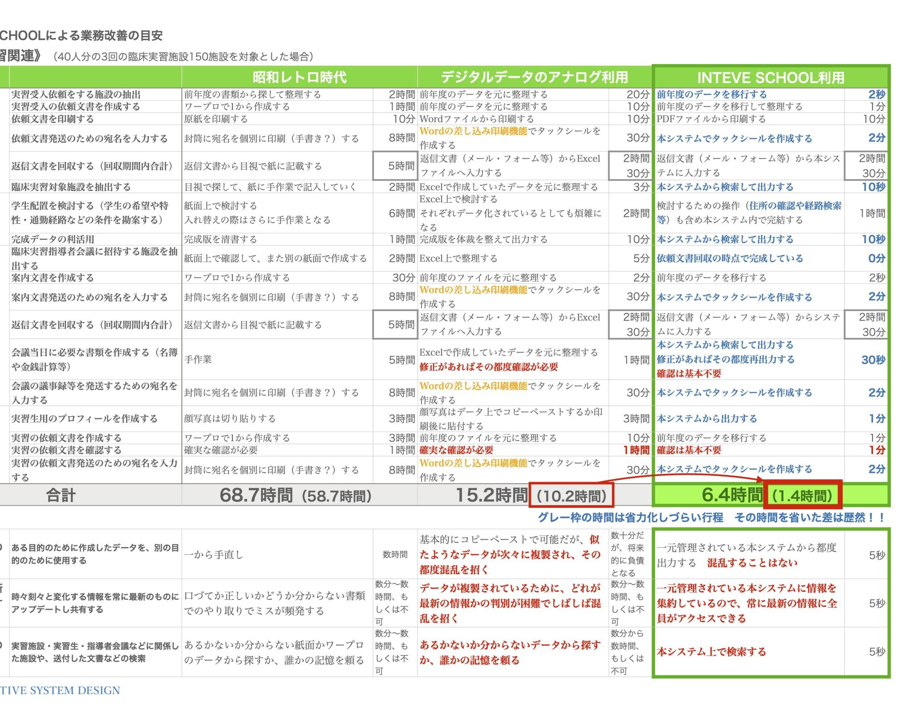Click the row label 実習の依頼文書を作成する

[66, 438]
